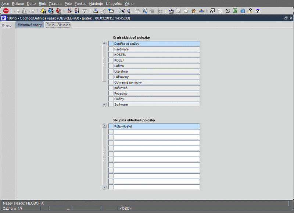
Task: Sort ascending with the A-Z icon
Action: point(69,11)
